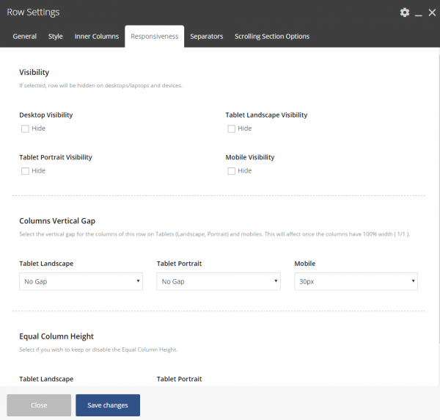Check Hide under Tablet Landscape Visibility
The image size is (440, 420).
[x=232, y=128]
